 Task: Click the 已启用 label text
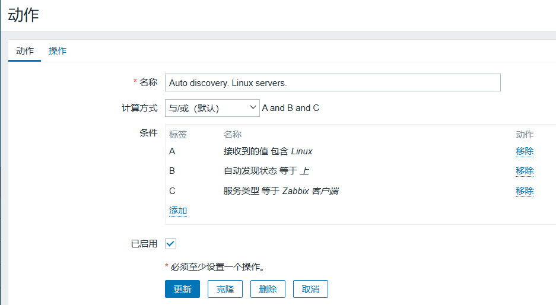[144, 243]
